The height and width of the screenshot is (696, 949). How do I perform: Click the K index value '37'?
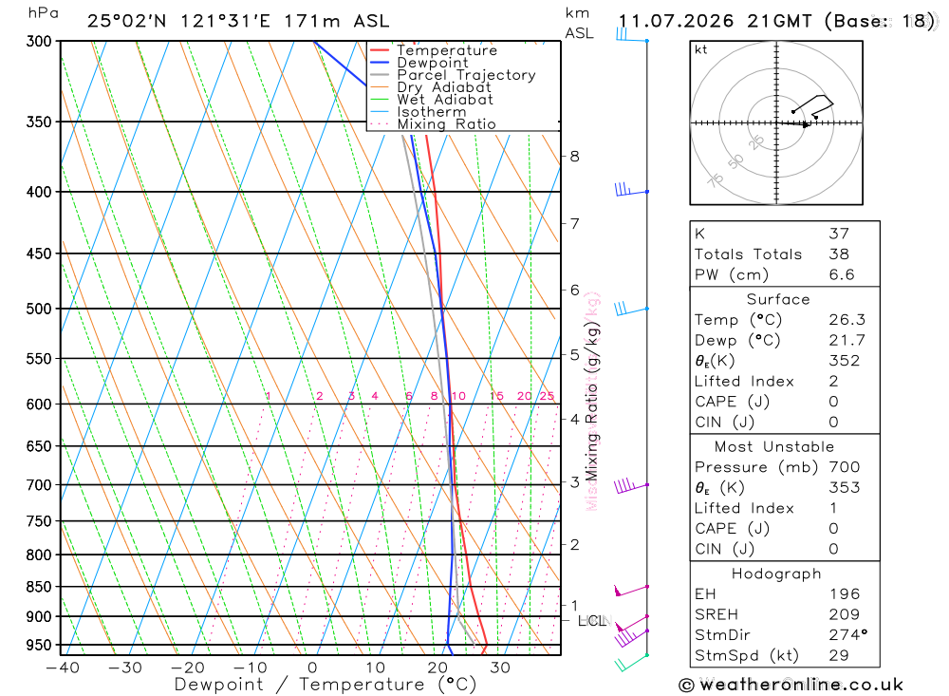click(839, 234)
